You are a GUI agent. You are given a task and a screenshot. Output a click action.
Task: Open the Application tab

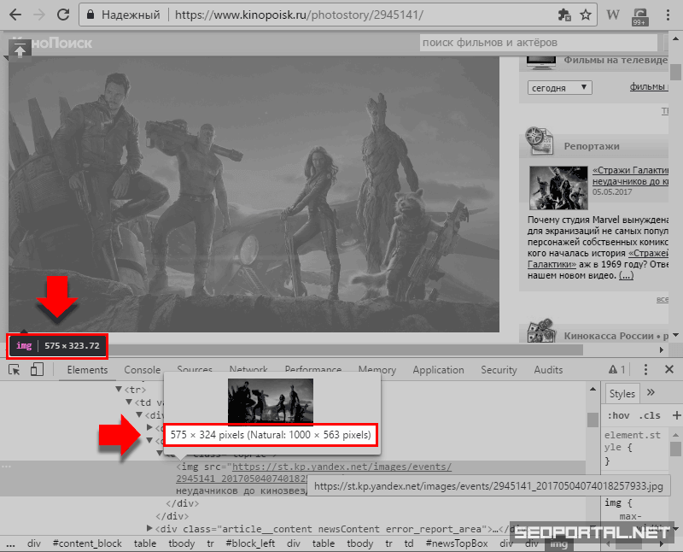(438, 370)
